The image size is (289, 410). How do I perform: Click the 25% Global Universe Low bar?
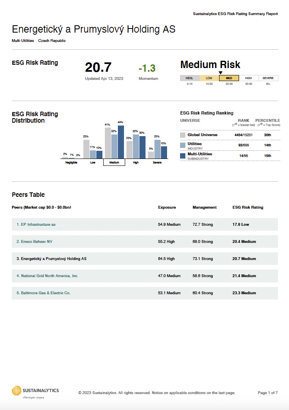tap(86, 149)
